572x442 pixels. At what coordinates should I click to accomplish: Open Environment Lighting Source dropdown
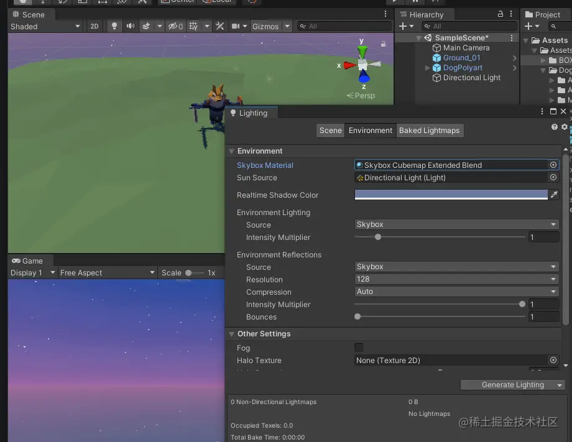pyautogui.click(x=457, y=224)
